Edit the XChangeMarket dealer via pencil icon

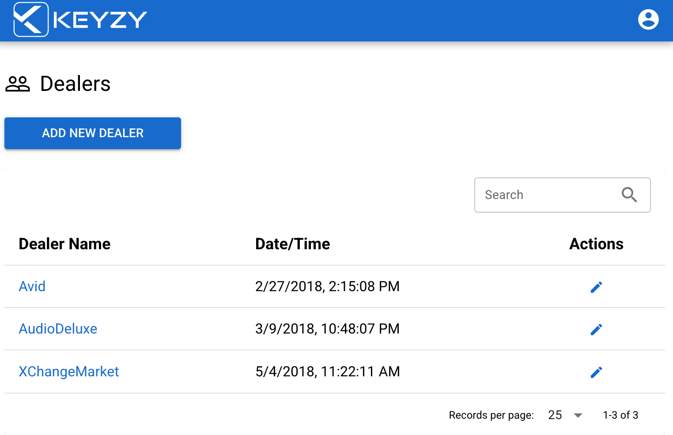596,372
